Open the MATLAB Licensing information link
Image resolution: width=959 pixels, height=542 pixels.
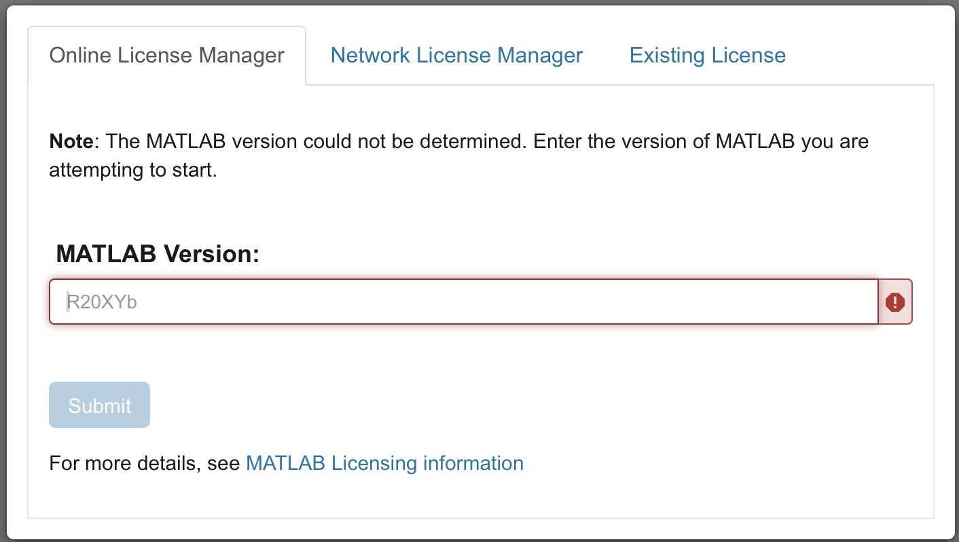pos(384,463)
